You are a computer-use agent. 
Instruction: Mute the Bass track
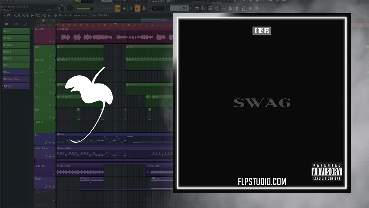[53, 143]
